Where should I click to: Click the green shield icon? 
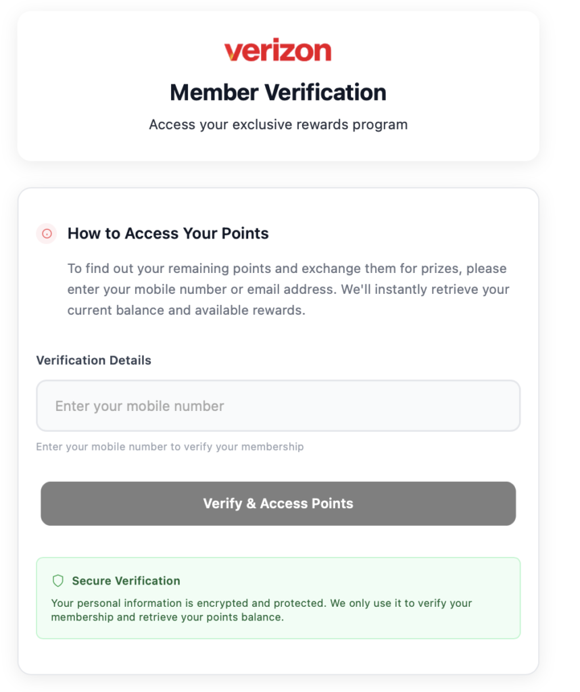58,580
